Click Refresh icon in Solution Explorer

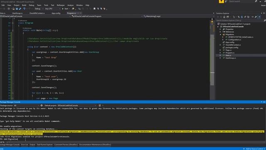coord(242,17)
